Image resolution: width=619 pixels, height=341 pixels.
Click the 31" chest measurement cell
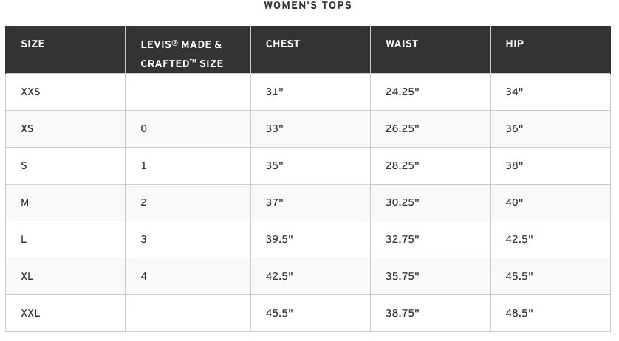pyautogui.click(x=275, y=92)
